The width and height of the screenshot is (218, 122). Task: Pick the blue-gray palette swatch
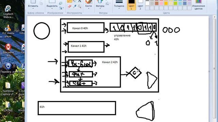tap(185, 3)
